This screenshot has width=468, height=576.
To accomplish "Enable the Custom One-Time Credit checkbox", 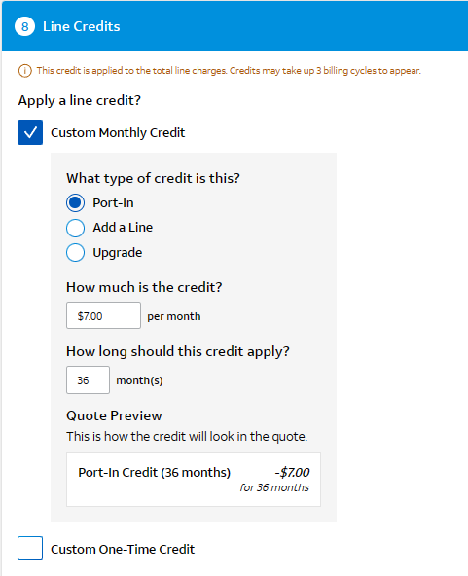I will [x=30, y=549].
